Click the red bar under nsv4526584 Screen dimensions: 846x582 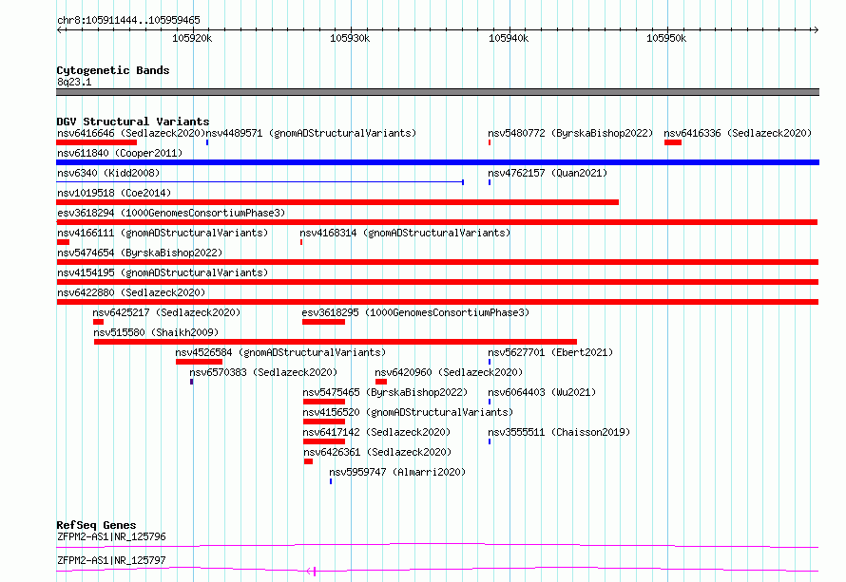199,362
